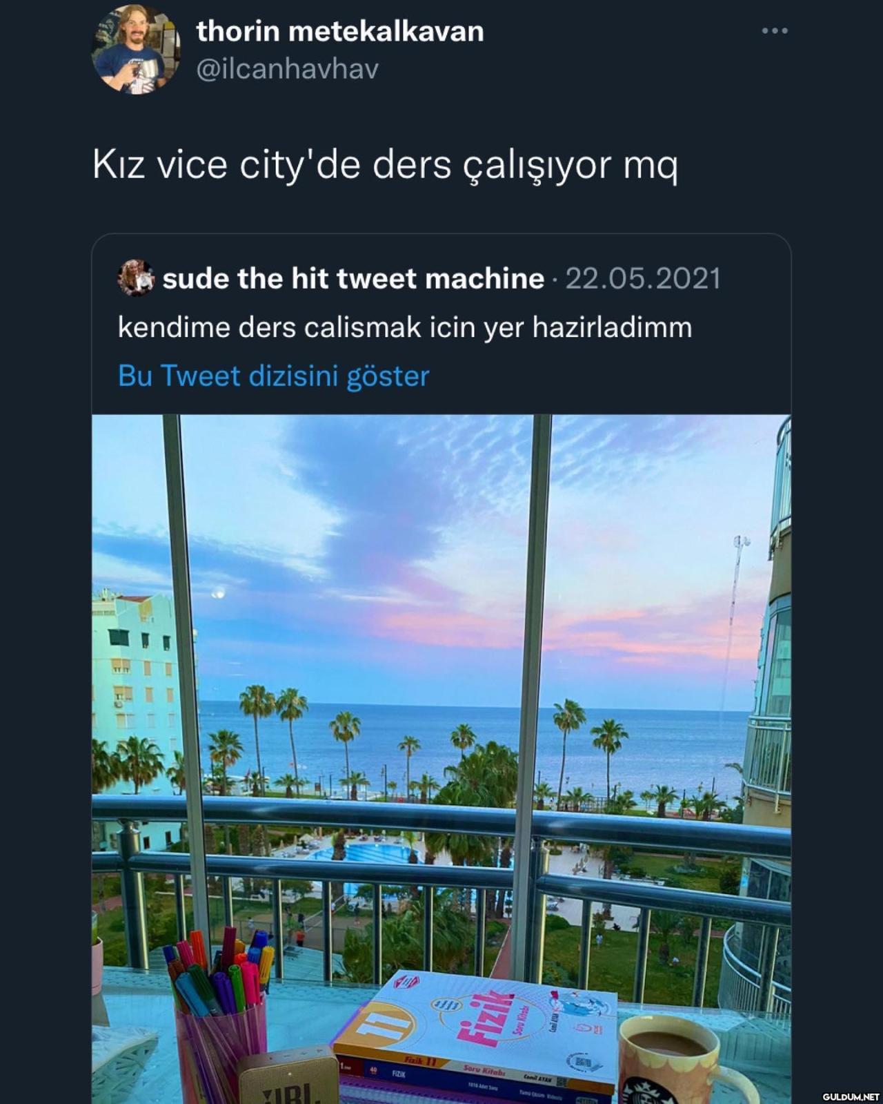This screenshot has height=1104, width=883.
Task: Click author name sude the hit tweet machine
Action: point(353,279)
